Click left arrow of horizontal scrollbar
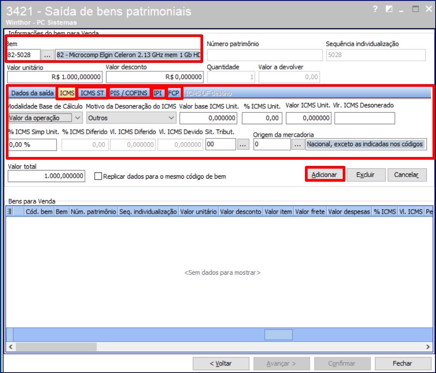The height and width of the screenshot is (373, 436). (10, 347)
